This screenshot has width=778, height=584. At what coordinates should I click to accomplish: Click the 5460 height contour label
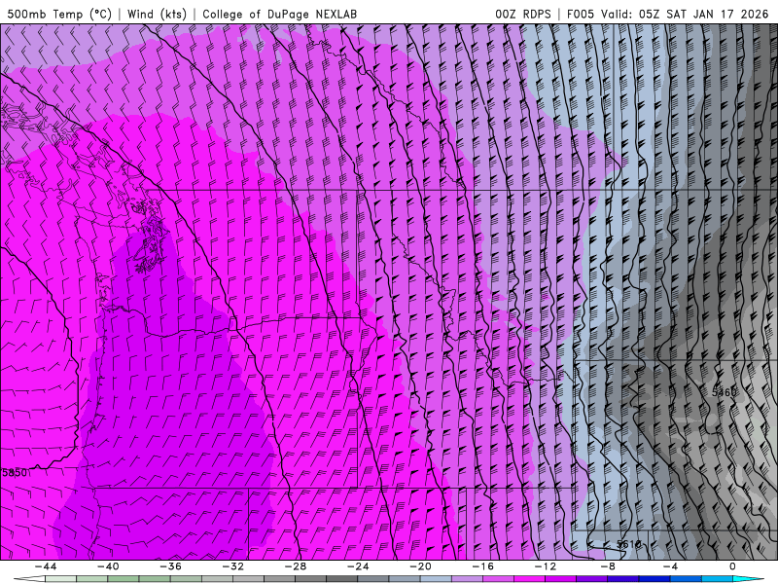point(725,393)
